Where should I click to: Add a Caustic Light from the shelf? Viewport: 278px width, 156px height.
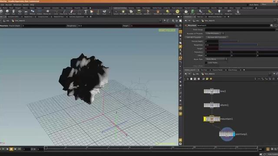click(201, 12)
